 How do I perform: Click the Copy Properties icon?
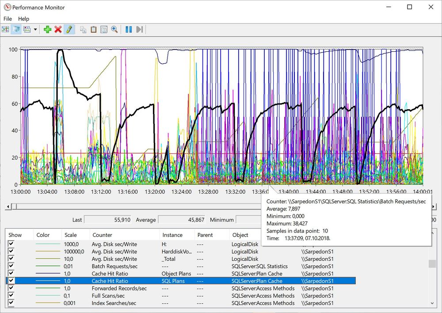(x=83, y=29)
